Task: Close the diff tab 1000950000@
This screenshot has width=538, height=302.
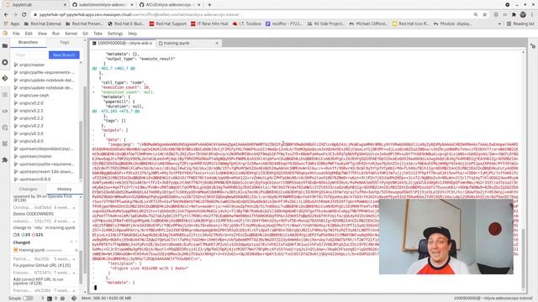Action: click(x=150, y=43)
